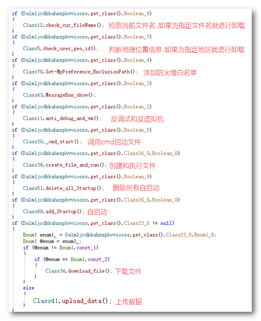This screenshot has width=261, height=321.
Task: Click Class24_0 in the condition
Action: 136,154
